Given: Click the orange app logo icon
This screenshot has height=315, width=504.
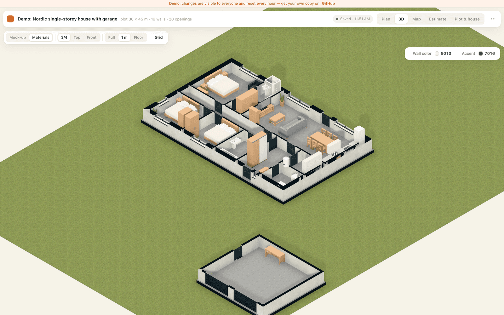Looking at the screenshot, I should (10, 19).
